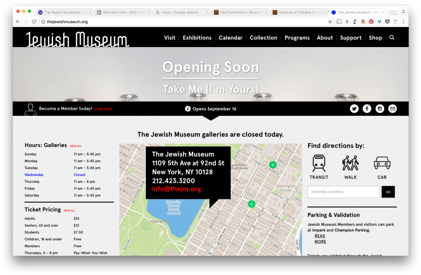The image size is (421, 275).
Task: Open the Visit menu
Action: (x=170, y=38)
